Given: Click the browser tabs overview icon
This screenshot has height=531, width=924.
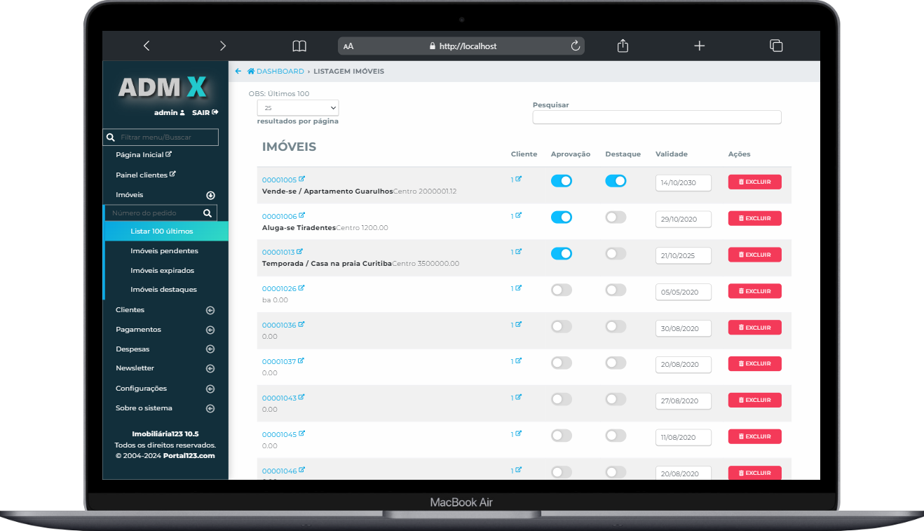Looking at the screenshot, I should point(776,46).
